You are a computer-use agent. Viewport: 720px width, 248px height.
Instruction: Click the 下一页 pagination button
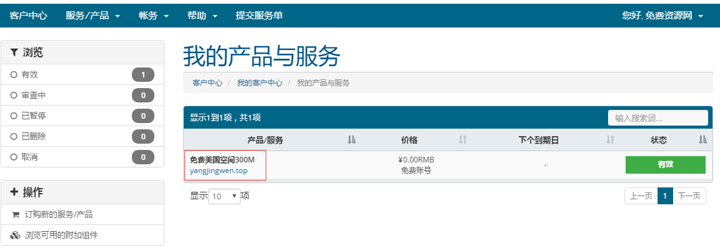coord(689,196)
